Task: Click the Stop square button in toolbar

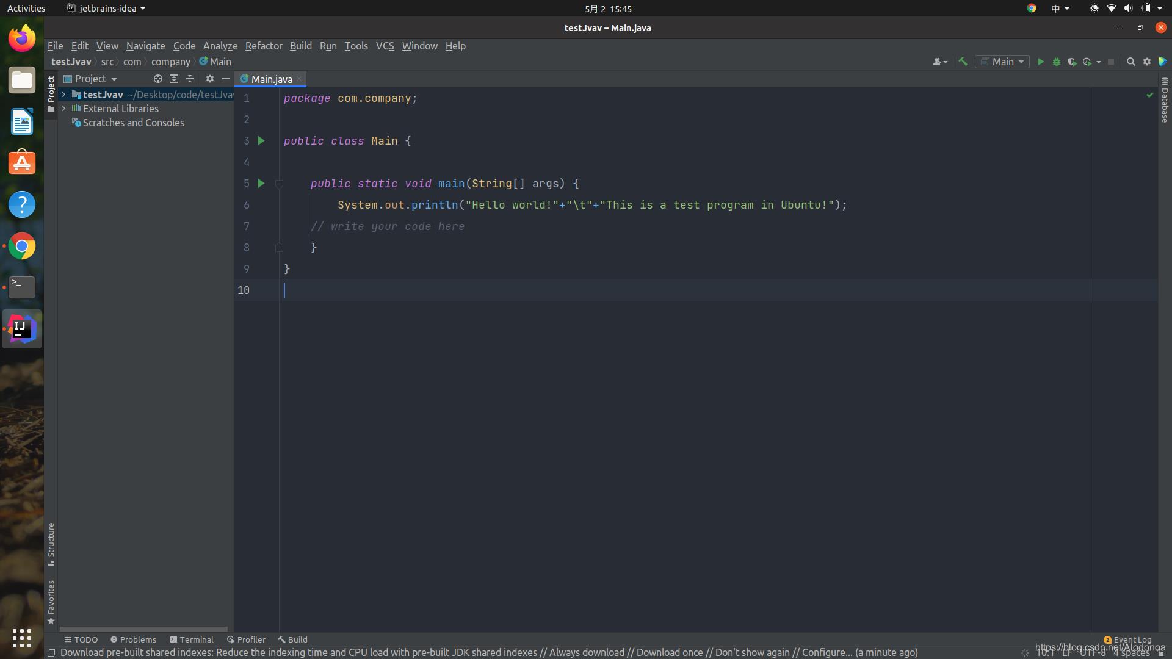Action: [x=1111, y=62]
